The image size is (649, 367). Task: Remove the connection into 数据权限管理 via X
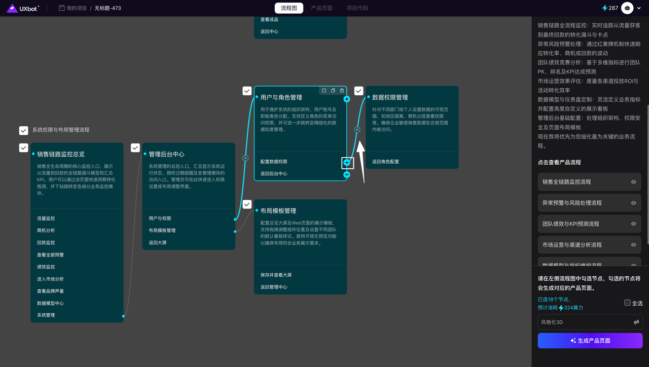pyautogui.click(x=357, y=130)
